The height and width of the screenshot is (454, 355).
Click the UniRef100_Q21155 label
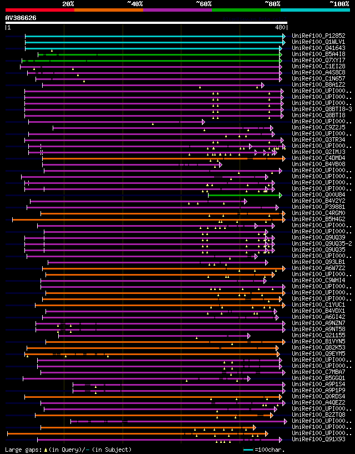tap(318, 335)
